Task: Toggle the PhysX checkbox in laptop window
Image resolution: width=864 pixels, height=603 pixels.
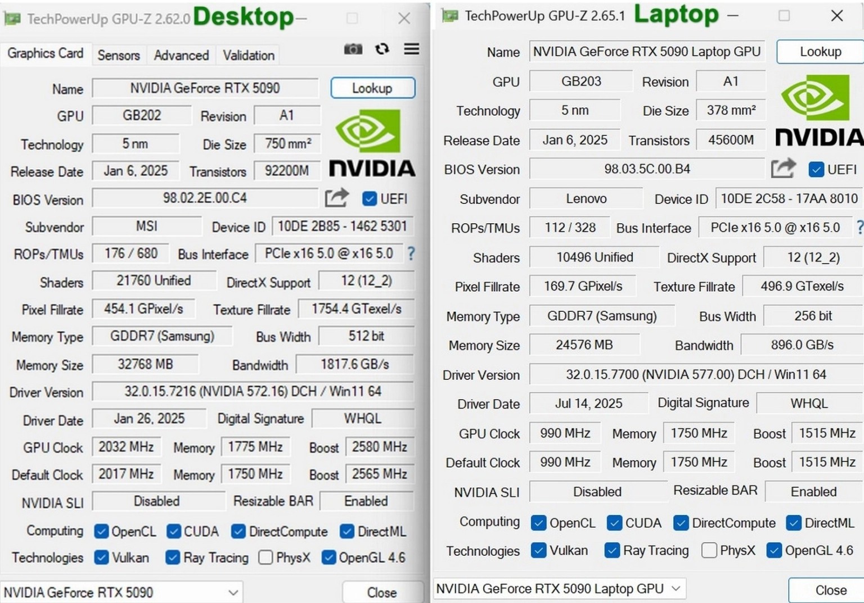Action: [x=709, y=550]
